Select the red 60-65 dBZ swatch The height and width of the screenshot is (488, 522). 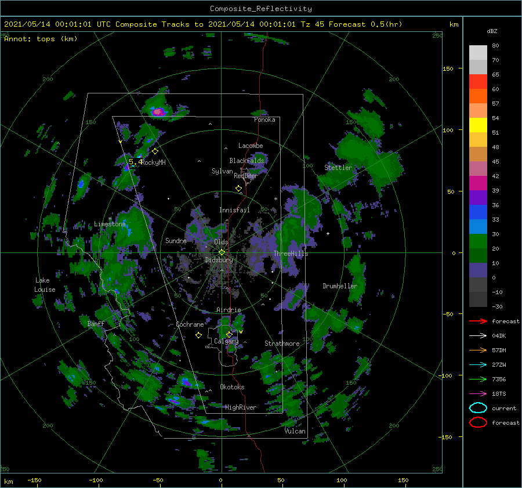478,82
